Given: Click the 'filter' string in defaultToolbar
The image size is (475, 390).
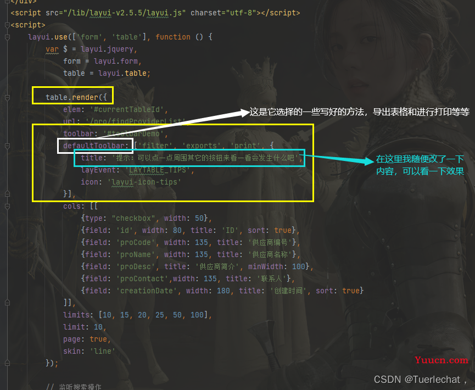Looking at the screenshot, I should (x=155, y=146).
